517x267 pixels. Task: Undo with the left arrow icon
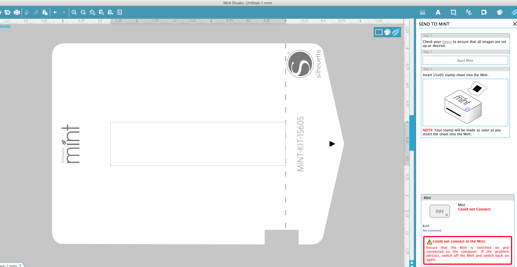point(55,12)
